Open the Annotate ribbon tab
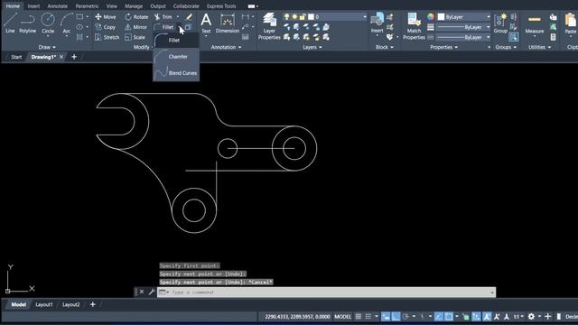The height and width of the screenshot is (325, 578). 58,6
